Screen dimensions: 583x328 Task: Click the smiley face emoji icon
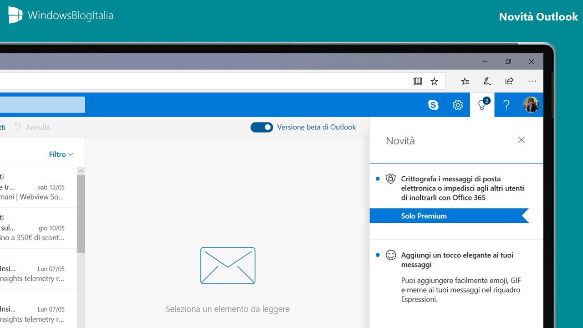[391, 255]
